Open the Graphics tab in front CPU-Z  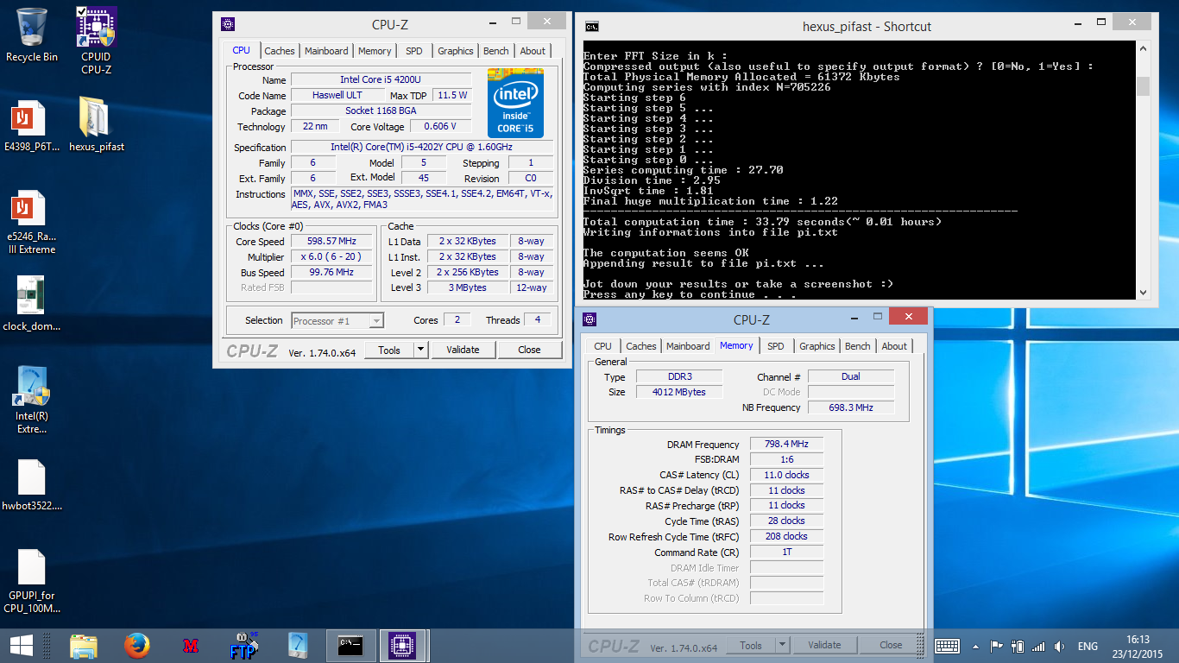coord(456,51)
